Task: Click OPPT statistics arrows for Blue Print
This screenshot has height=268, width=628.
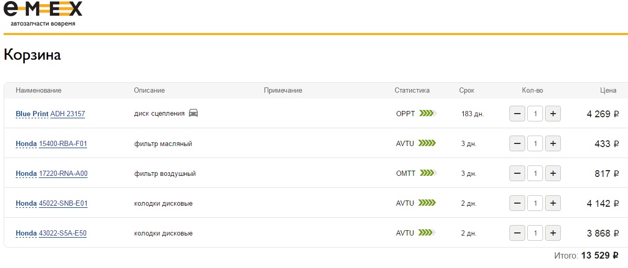Action: (428, 114)
